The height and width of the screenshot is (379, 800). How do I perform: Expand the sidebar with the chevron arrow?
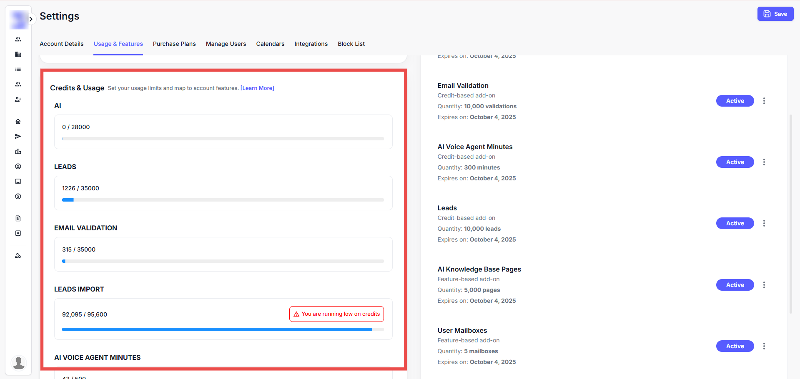31,19
